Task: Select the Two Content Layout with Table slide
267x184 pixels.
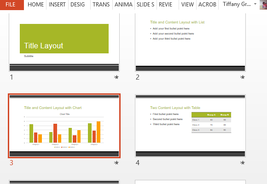Action: coord(191,126)
